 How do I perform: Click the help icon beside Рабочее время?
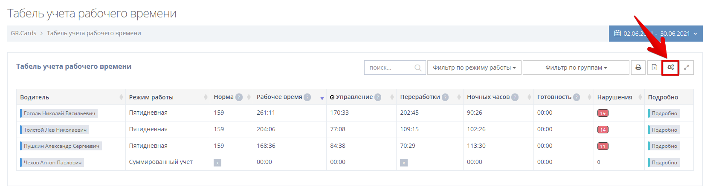[x=307, y=97]
